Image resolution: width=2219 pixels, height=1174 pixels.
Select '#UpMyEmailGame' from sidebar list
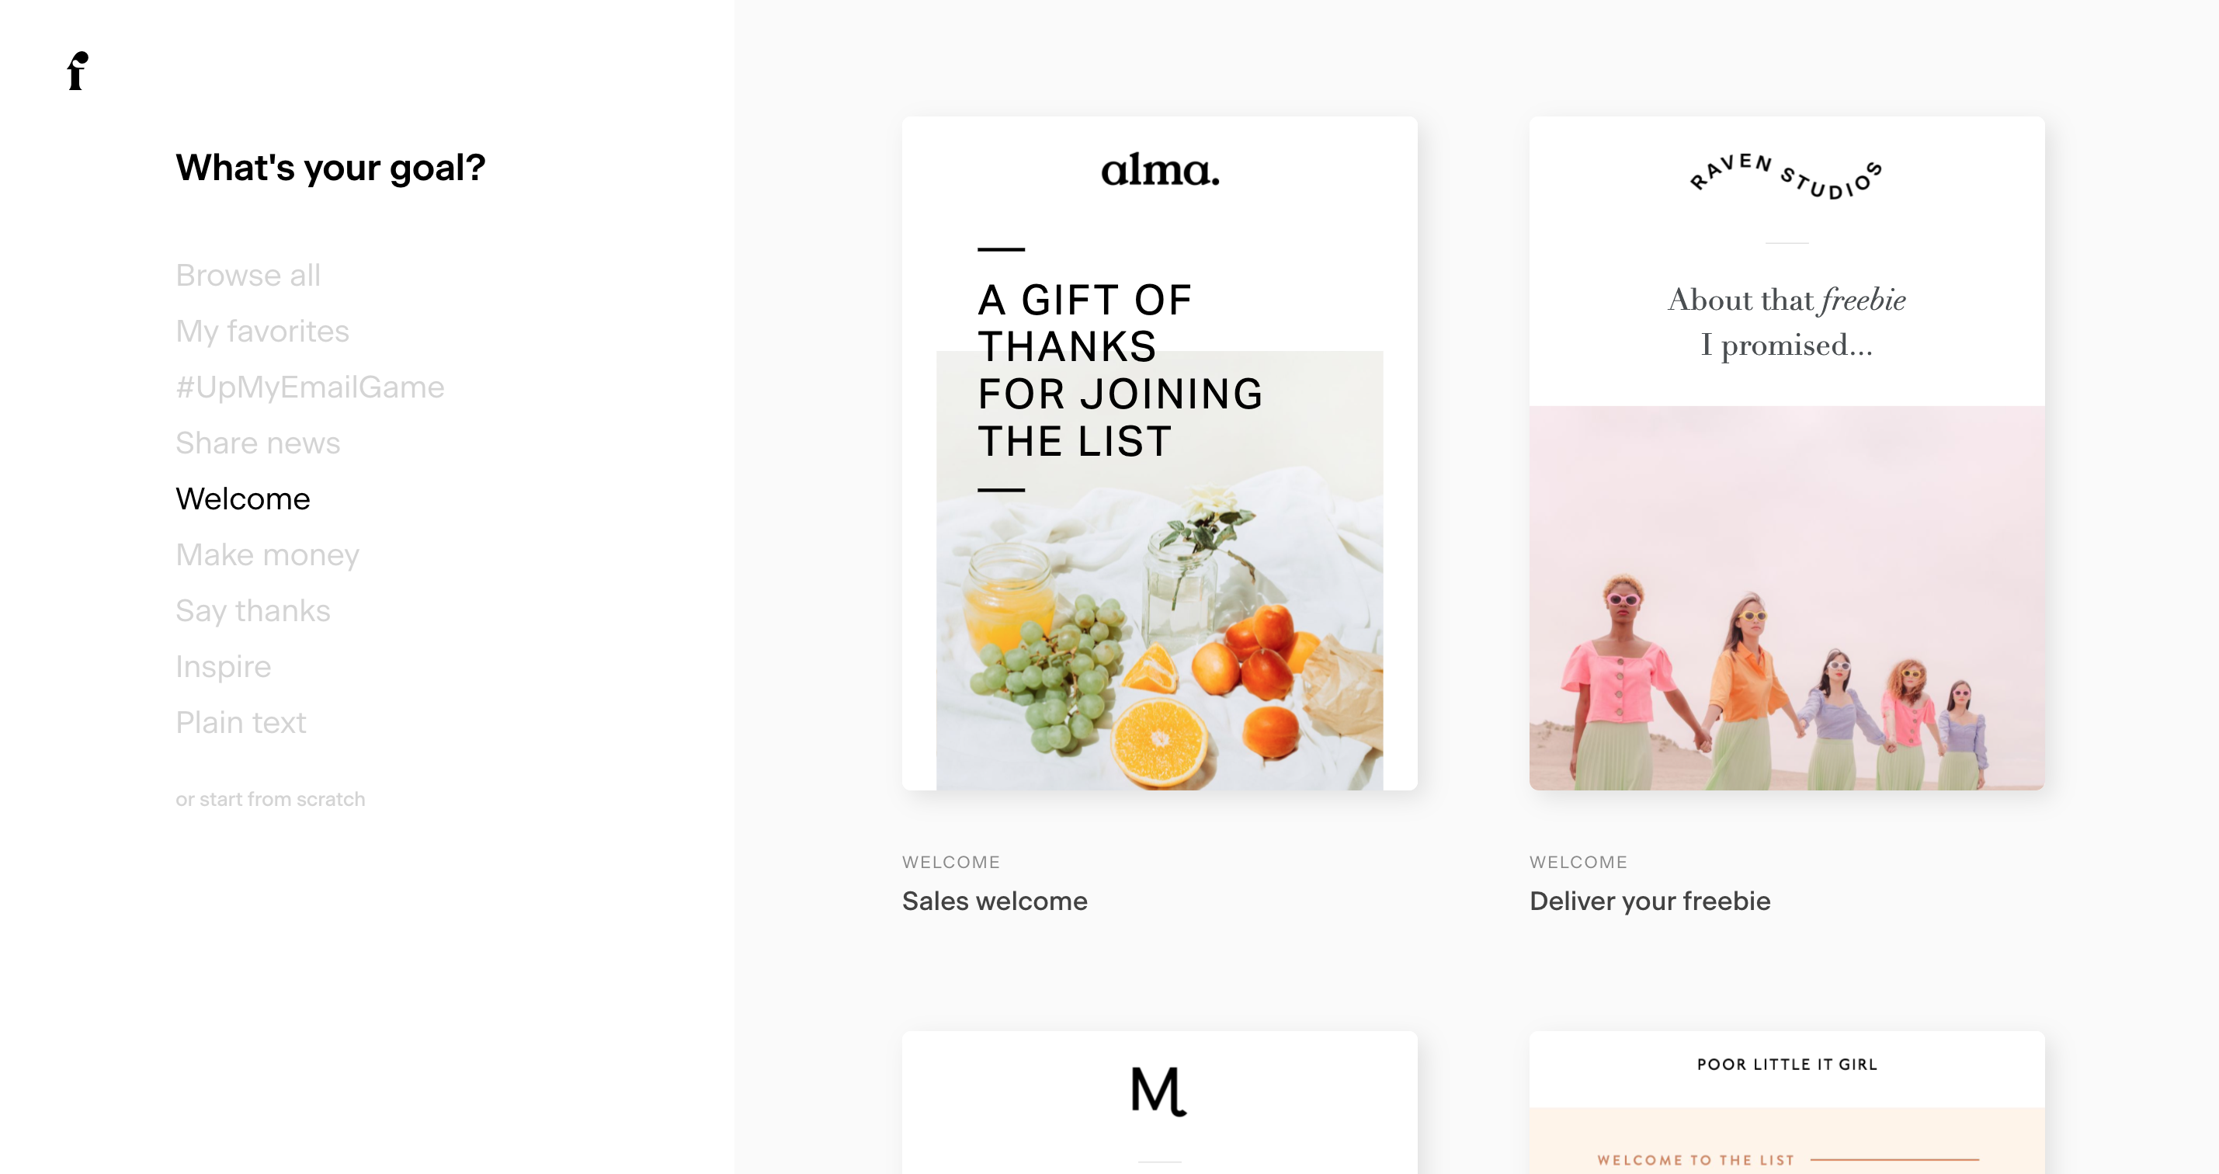coord(311,386)
